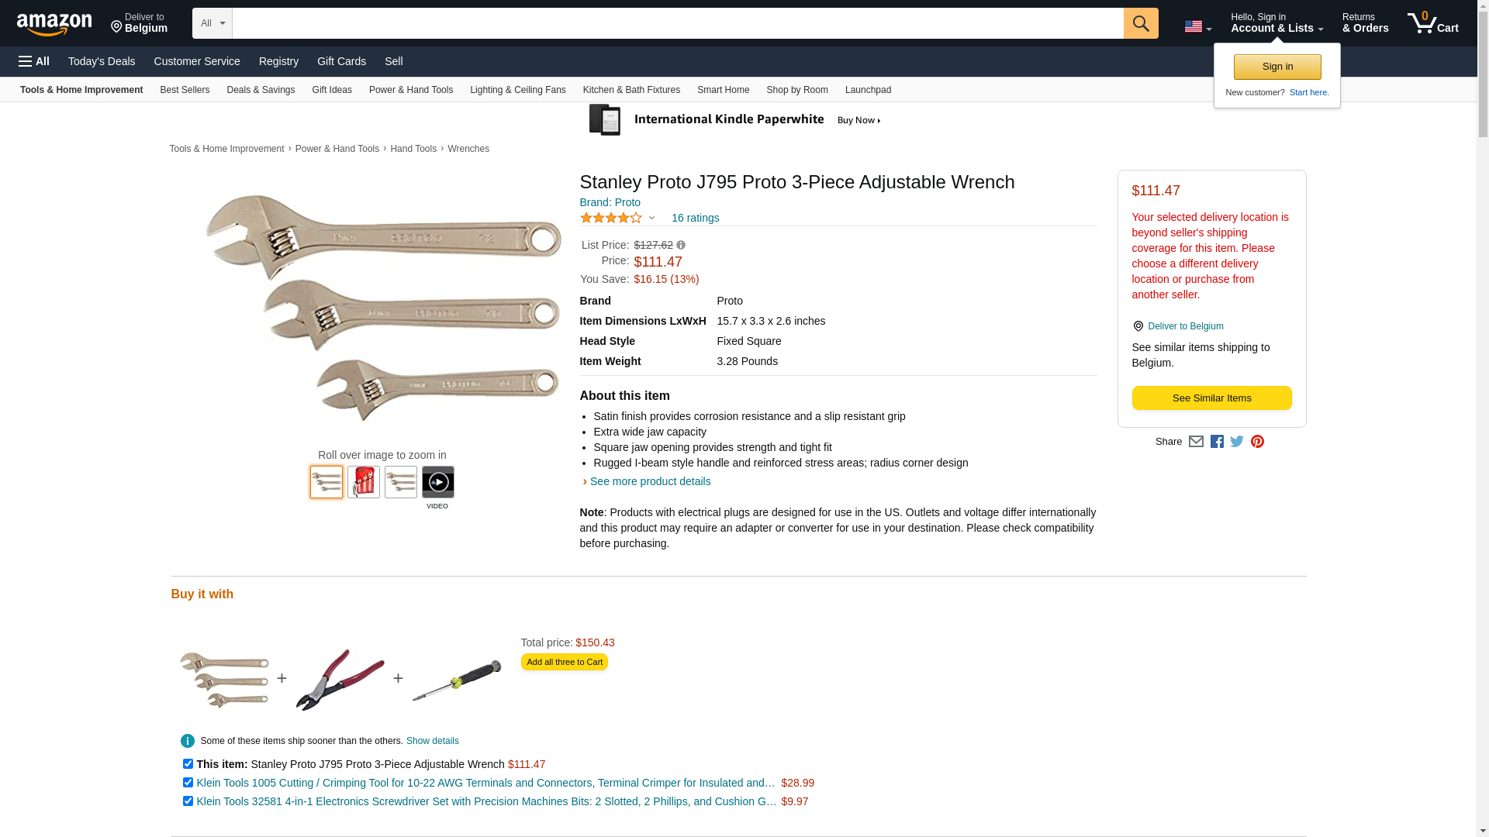Viewport: 1489px width, 837px height.
Task: Share product on Facebook icon
Action: click(x=1217, y=442)
